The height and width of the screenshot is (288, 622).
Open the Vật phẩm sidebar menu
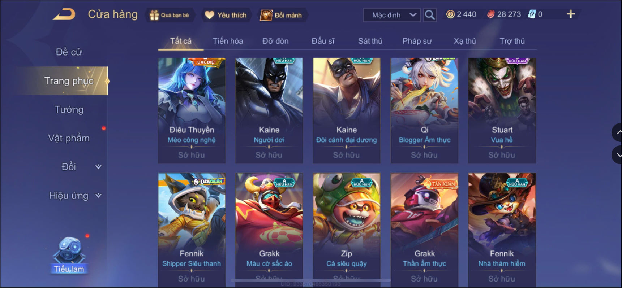(69, 138)
